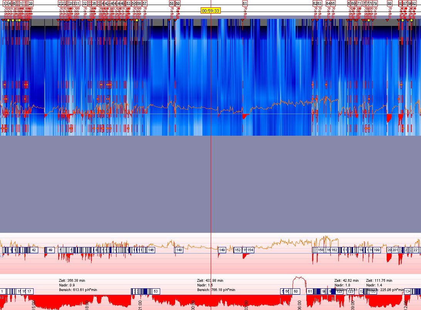
Task: Click reflux event number 32
Action: (85, 3)
